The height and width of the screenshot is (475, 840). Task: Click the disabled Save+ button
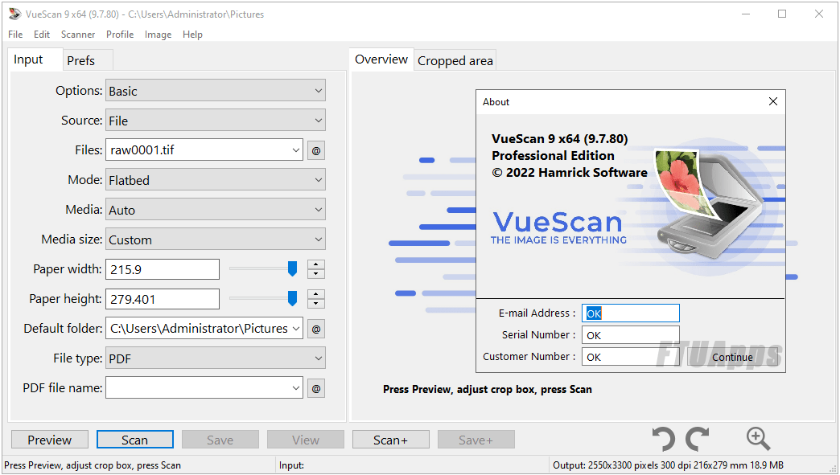click(x=476, y=440)
